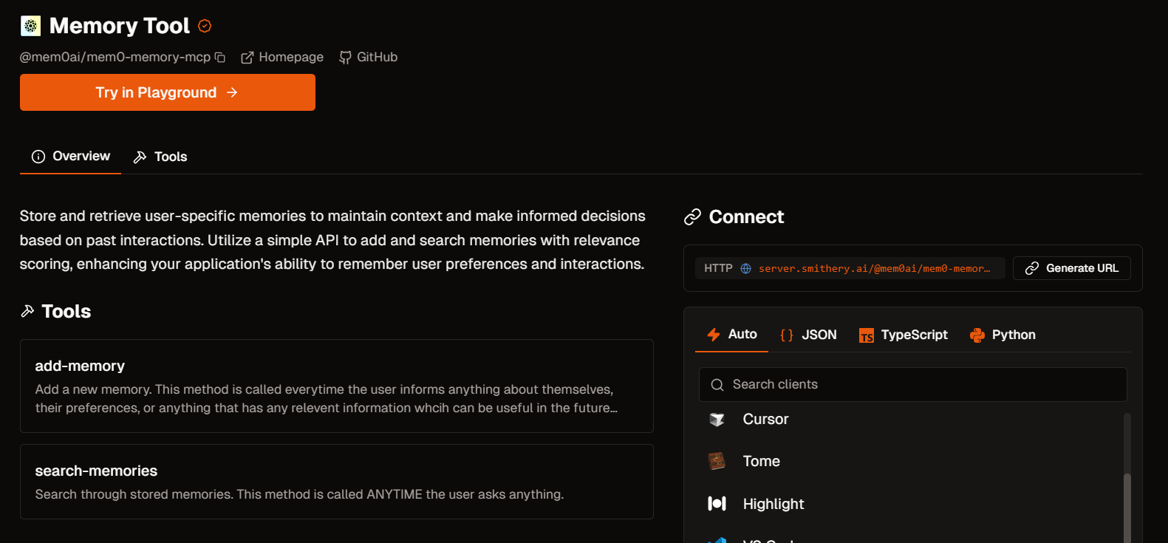Screen dimensions: 1168x543
Task: Switch to the Overview tab
Action: [x=71, y=156]
